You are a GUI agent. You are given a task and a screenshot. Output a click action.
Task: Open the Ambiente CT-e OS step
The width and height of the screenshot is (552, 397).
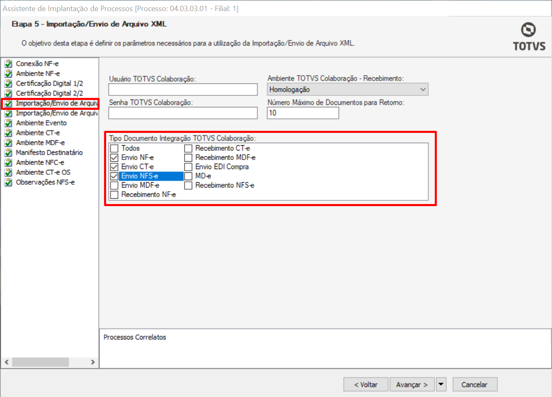point(43,172)
